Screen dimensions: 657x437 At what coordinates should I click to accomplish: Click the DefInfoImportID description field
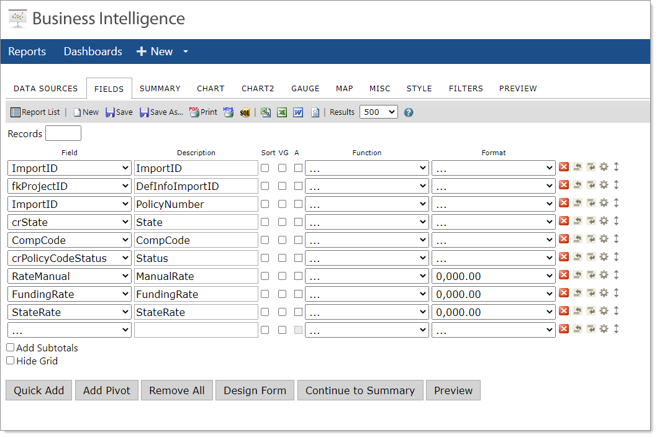click(x=196, y=186)
